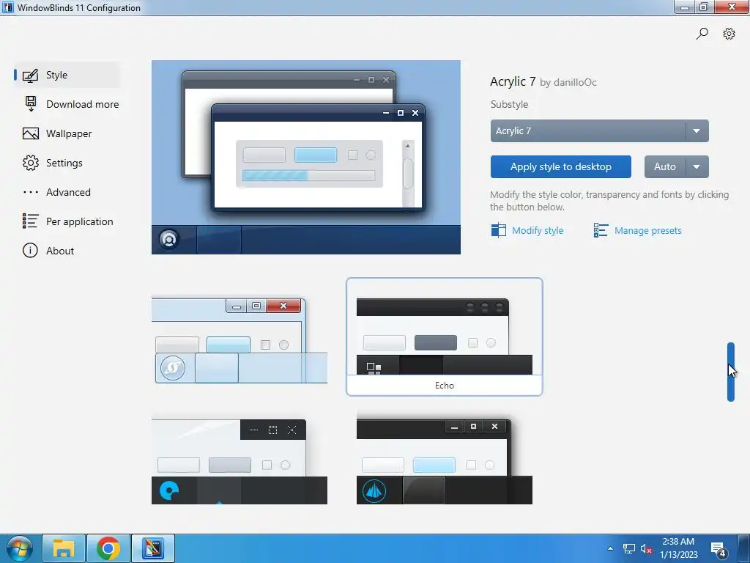Viewport: 750px width, 563px height.
Task: Open the gear settings icon at top right
Action: click(x=729, y=34)
